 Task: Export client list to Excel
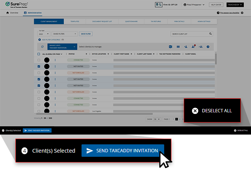tap(171, 47)
